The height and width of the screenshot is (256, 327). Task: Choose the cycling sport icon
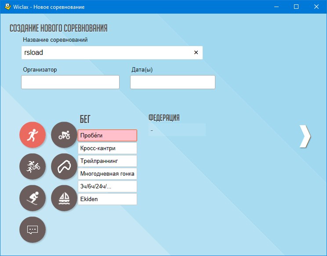pyautogui.click(x=64, y=135)
